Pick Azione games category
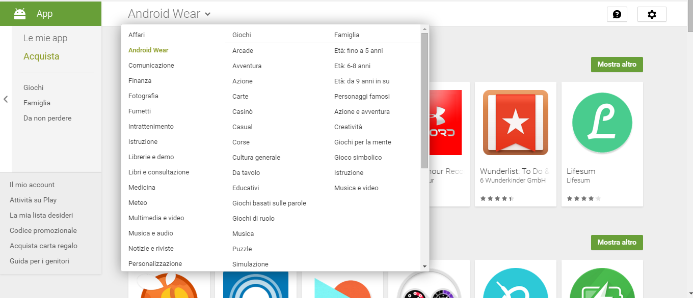693x298 pixels. (x=243, y=81)
